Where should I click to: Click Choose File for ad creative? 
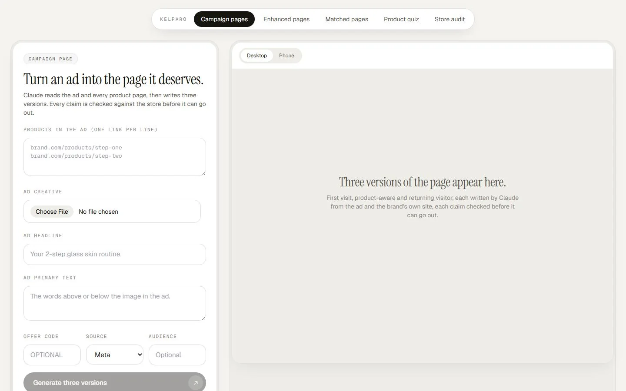point(52,212)
